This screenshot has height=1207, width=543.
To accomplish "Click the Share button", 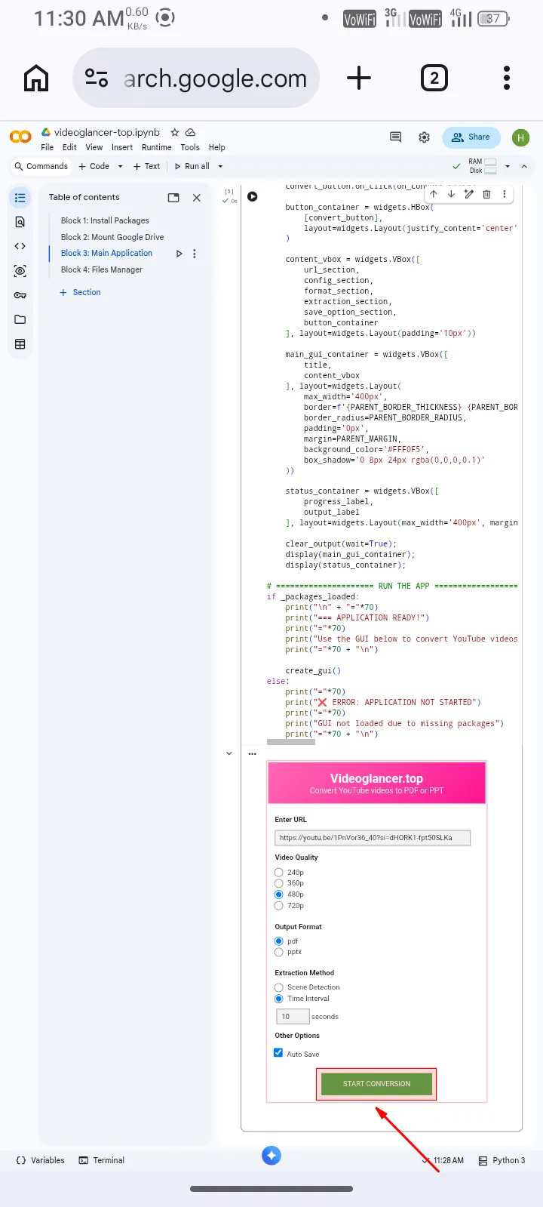I will [471, 137].
